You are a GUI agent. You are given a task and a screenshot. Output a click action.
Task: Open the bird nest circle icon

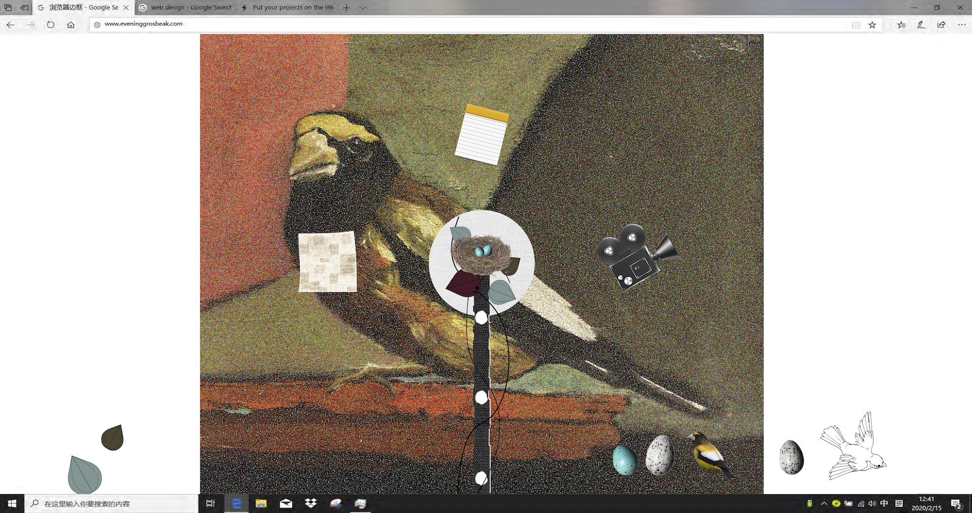pyautogui.click(x=481, y=262)
